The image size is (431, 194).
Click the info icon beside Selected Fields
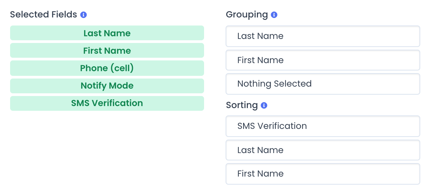84,15
